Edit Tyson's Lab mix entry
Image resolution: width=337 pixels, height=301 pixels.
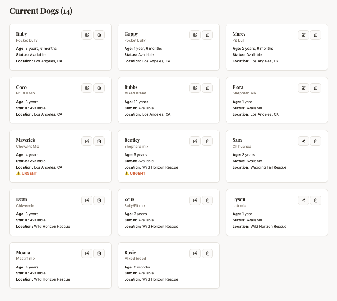(303, 200)
